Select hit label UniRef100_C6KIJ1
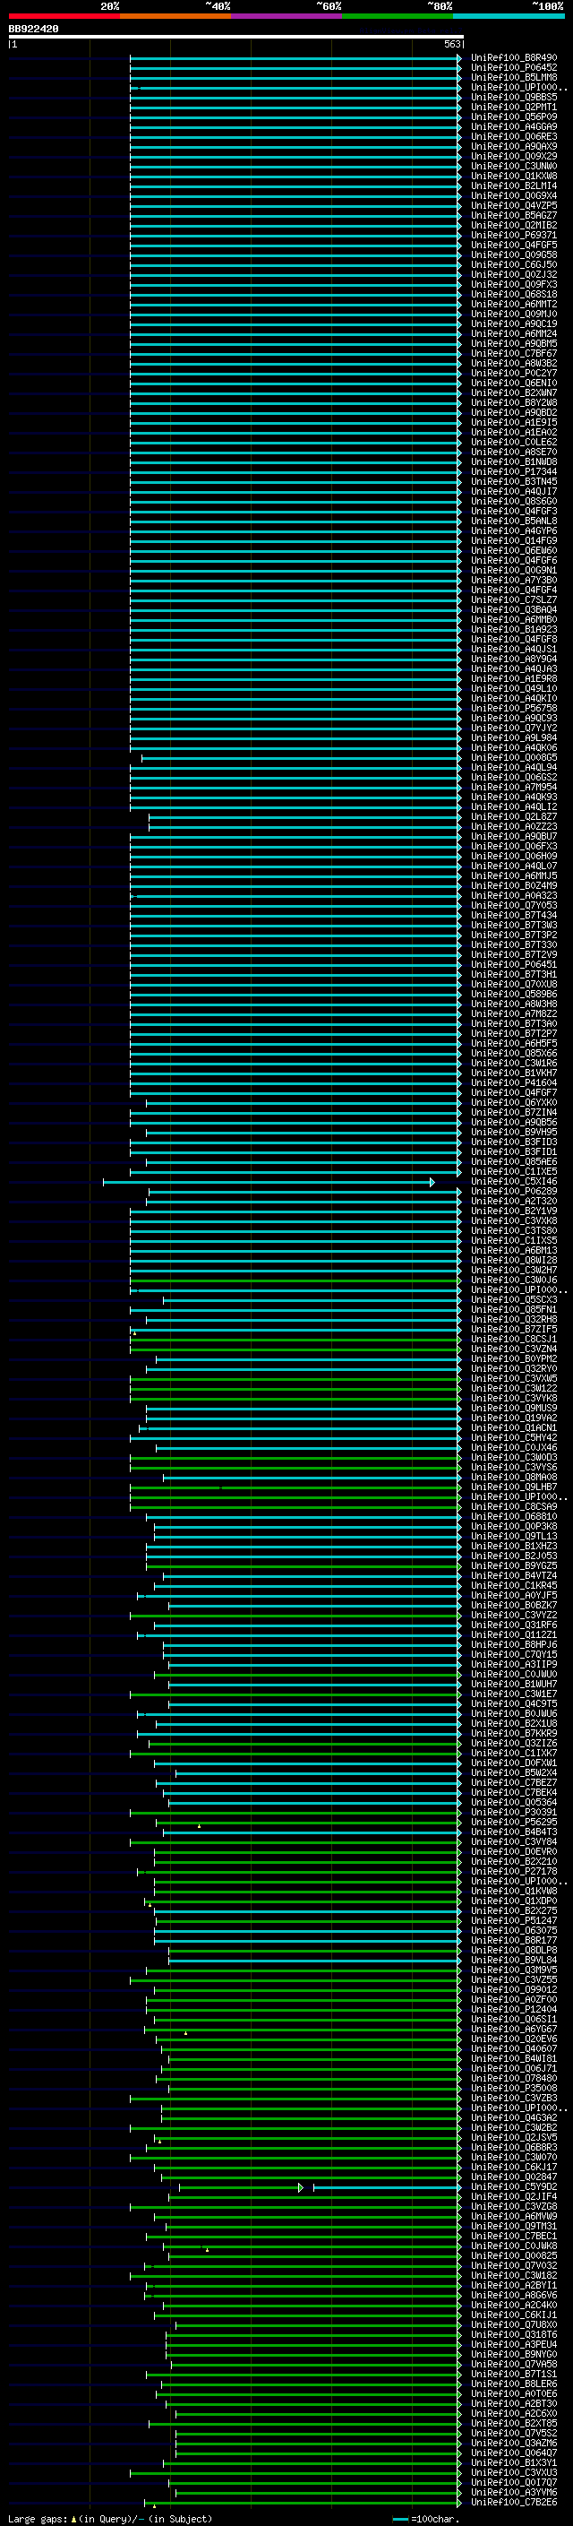This screenshot has width=573, height=2526. [x=514, y=2315]
